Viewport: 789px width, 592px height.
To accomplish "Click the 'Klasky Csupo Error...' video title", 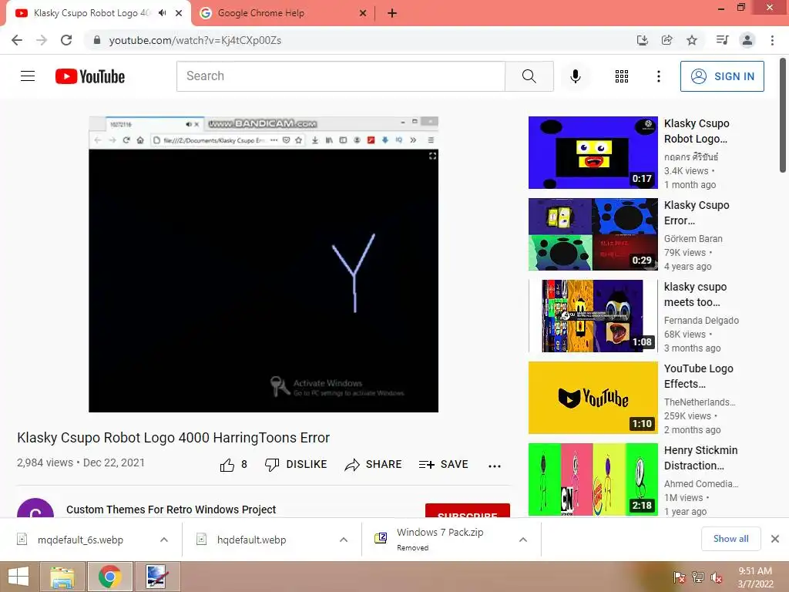I will (x=697, y=213).
